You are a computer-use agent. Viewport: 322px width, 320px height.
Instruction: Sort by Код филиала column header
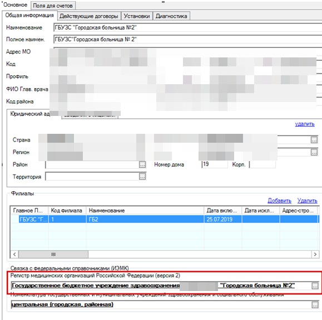point(67,210)
